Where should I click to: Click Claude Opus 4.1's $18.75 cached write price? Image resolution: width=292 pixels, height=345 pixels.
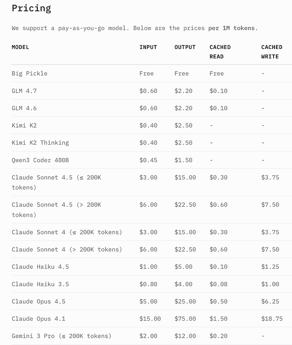pos(272,319)
